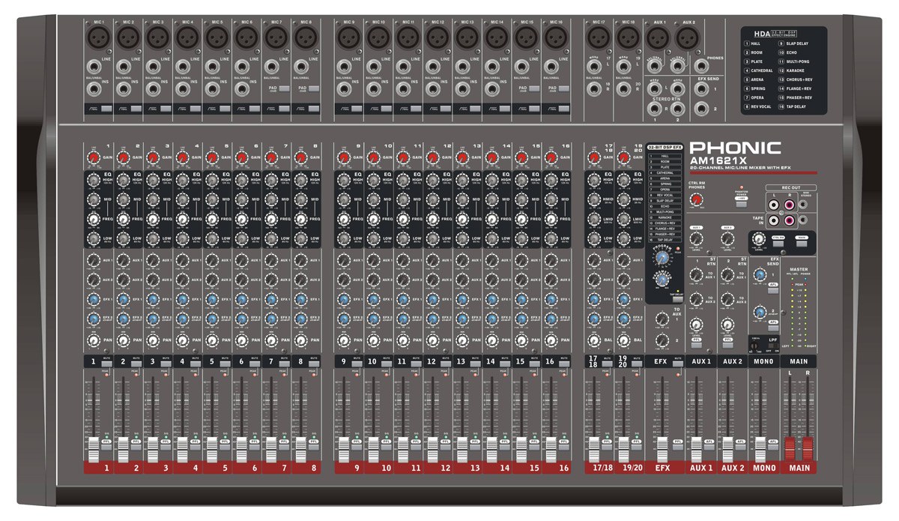Click the channel 16 blue EFX 1 knob
This screenshot has height=521, width=899.
coord(550,300)
